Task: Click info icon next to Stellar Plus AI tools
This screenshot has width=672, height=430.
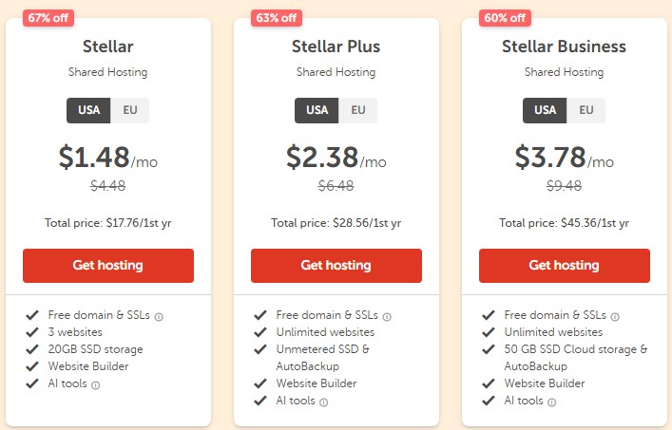Action: 324,402
